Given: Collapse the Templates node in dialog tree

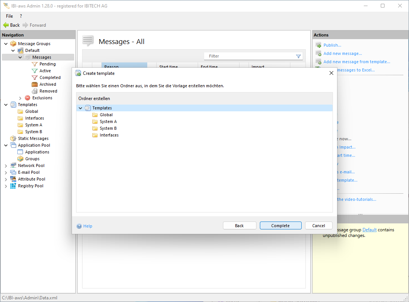Looking at the screenshot, I should pos(81,108).
